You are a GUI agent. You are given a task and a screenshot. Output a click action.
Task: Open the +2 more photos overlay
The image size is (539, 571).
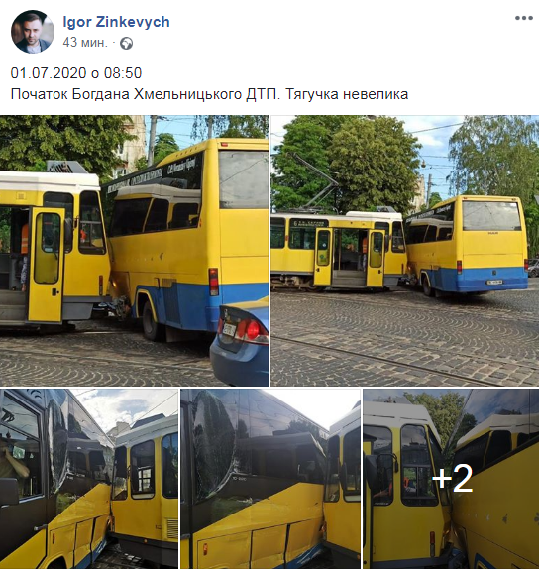click(x=451, y=478)
